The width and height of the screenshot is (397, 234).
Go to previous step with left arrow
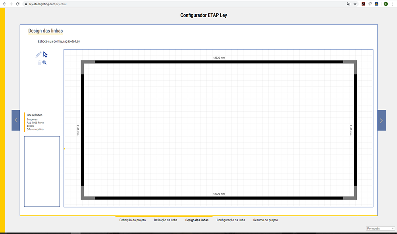(16, 120)
